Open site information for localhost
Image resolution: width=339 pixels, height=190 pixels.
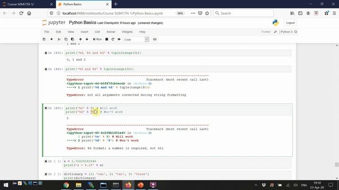pos(59,13)
